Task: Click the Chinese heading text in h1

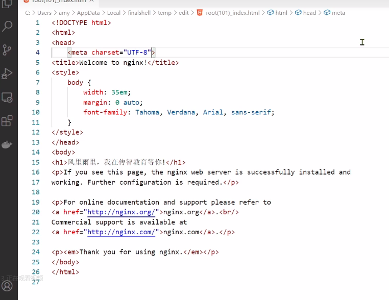Action: click(x=116, y=162)
